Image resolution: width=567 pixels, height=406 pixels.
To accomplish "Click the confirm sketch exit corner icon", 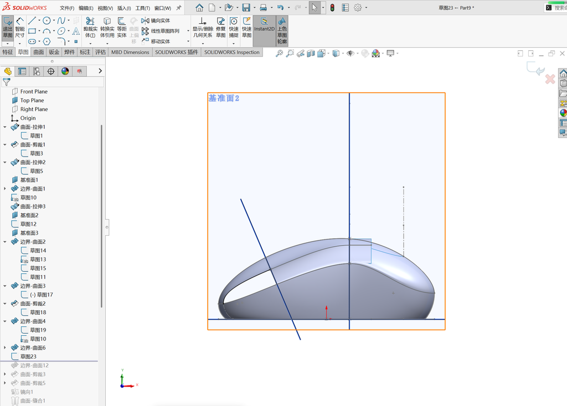I will (535, 68).
